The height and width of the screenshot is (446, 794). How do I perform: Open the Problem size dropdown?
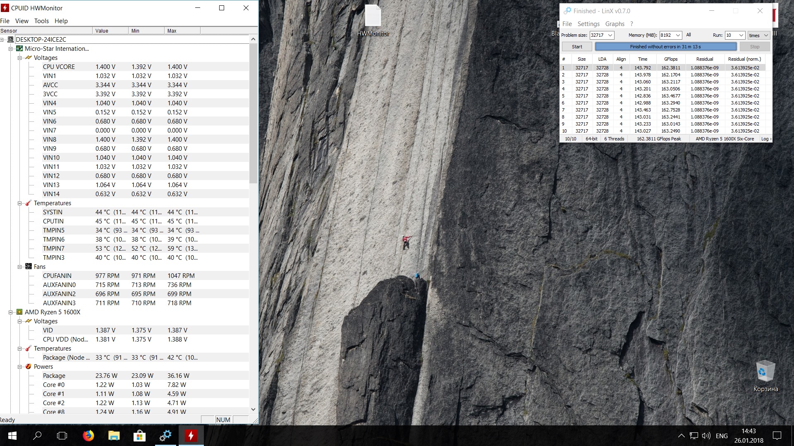(610, 35)
